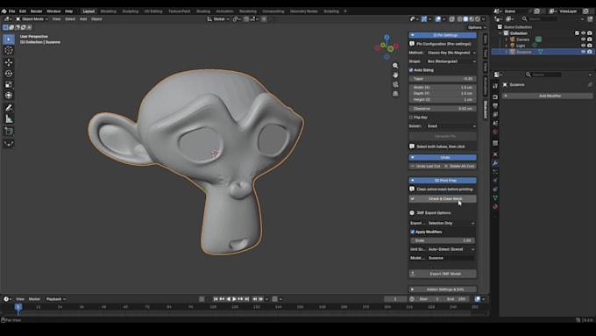Disable Suzanne in renders camera icon
This screenshot has width=596, height=336.
click(590, 52)
